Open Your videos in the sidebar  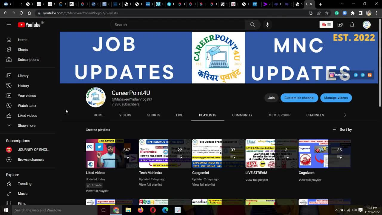pyautogui.click(x=27, y=96)
